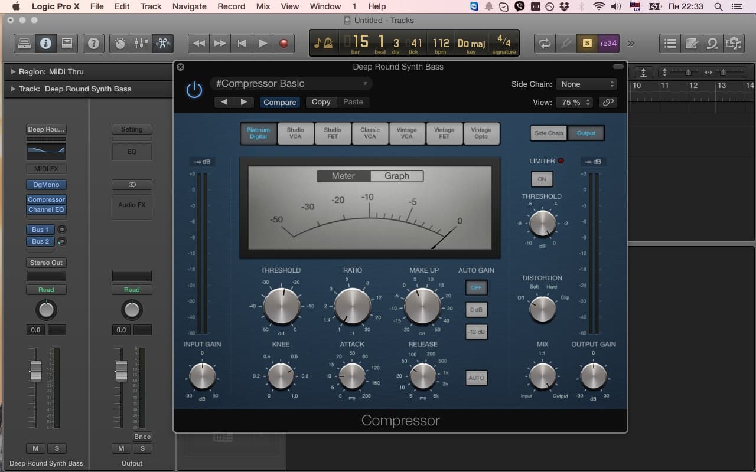Go to beginning of project
756x472 pixels.
(x=242, y=43)
